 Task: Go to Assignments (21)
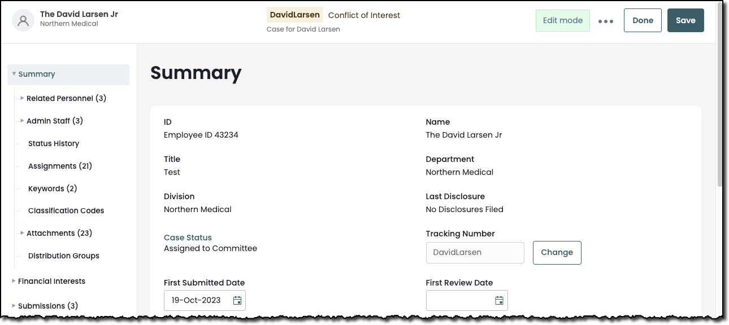coord(60,166)
